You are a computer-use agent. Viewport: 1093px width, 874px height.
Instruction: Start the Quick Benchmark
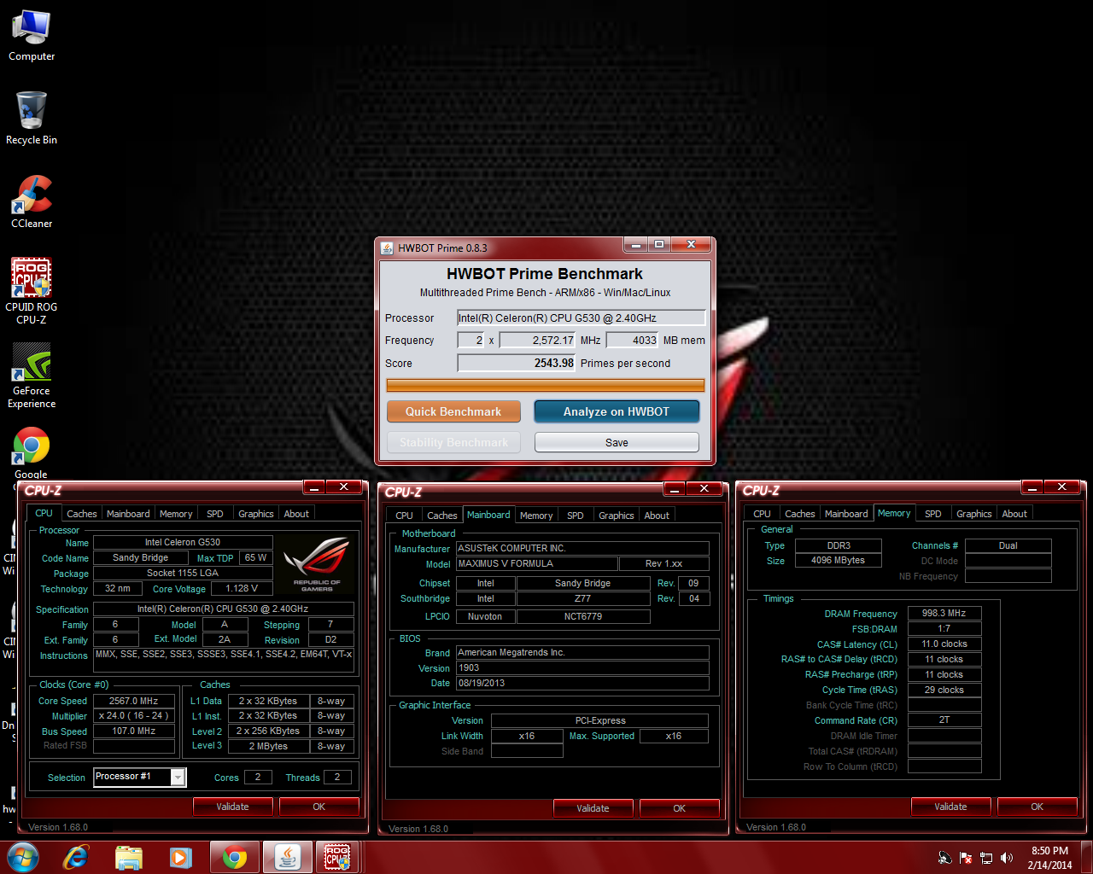pyautogui.click(x=453, y=411)
